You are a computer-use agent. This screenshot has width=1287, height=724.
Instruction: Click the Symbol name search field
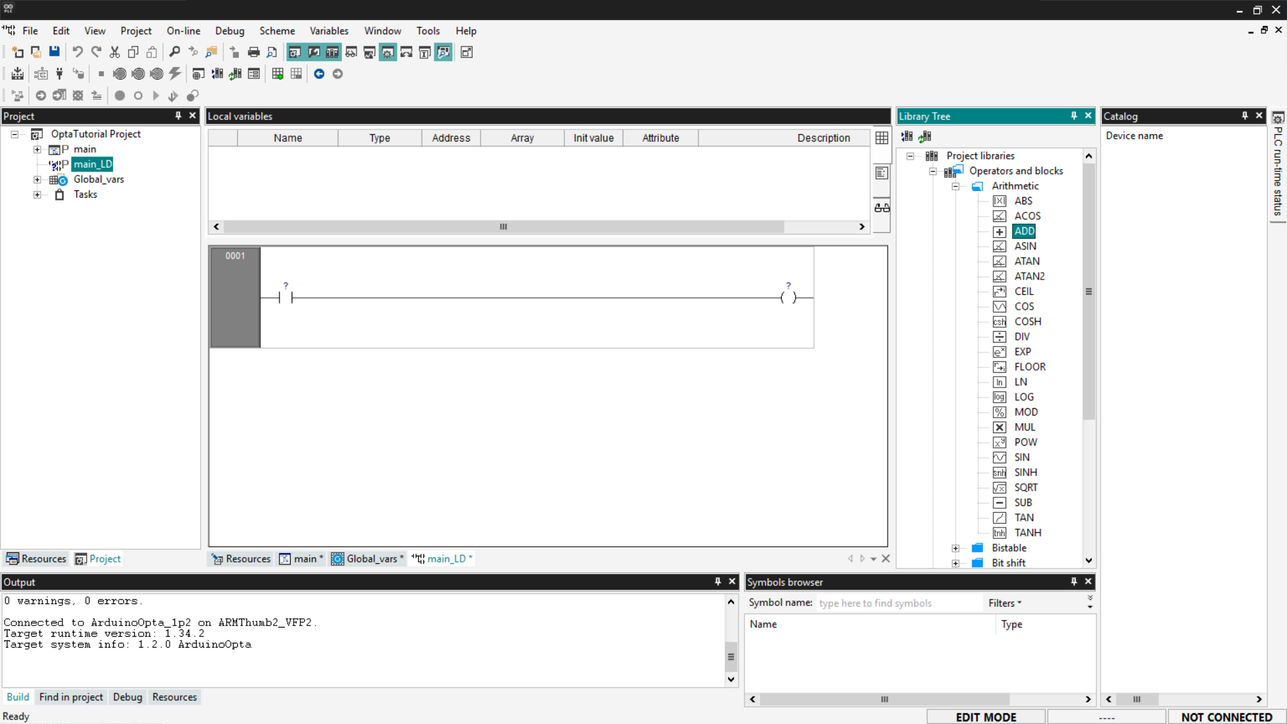pos(898,603)
